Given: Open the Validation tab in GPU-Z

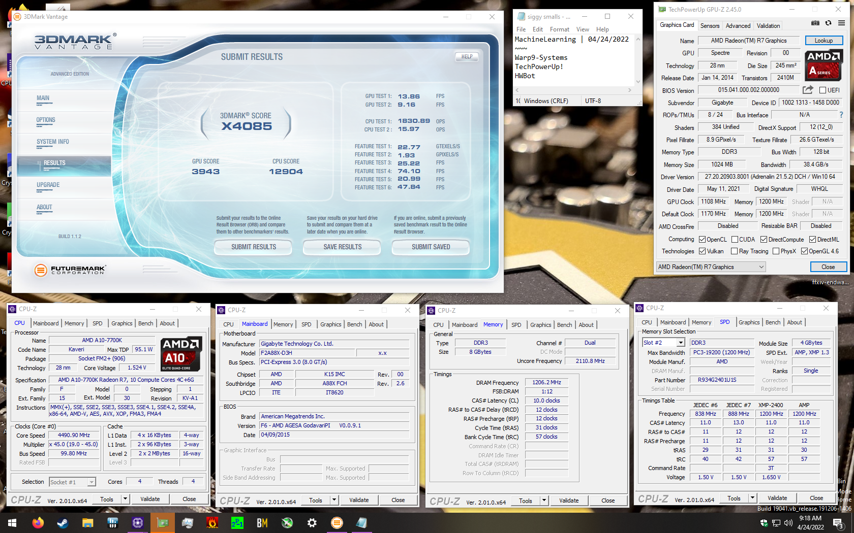Looking at the screenshot, I should pos(768,26).
